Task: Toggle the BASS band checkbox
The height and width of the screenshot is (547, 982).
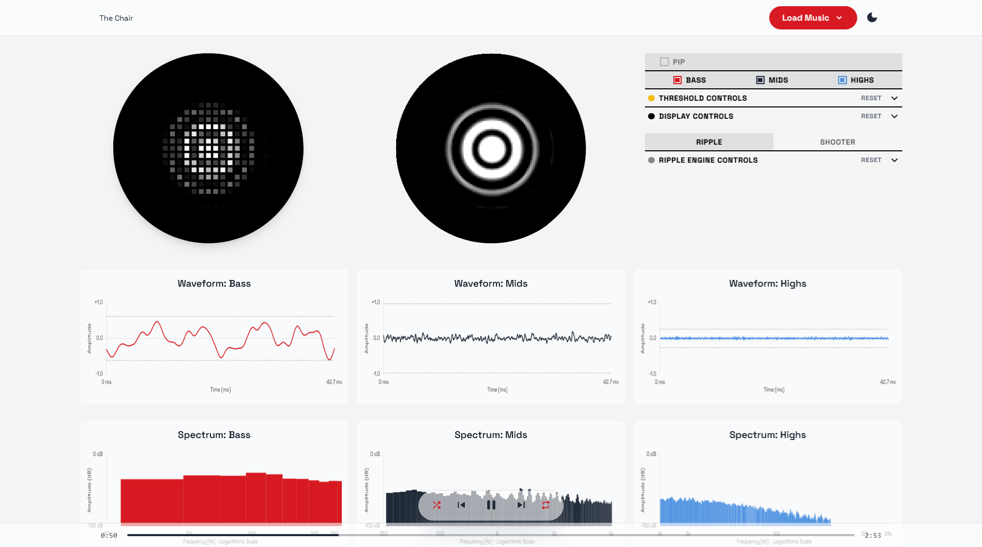Action: (677, 80)
